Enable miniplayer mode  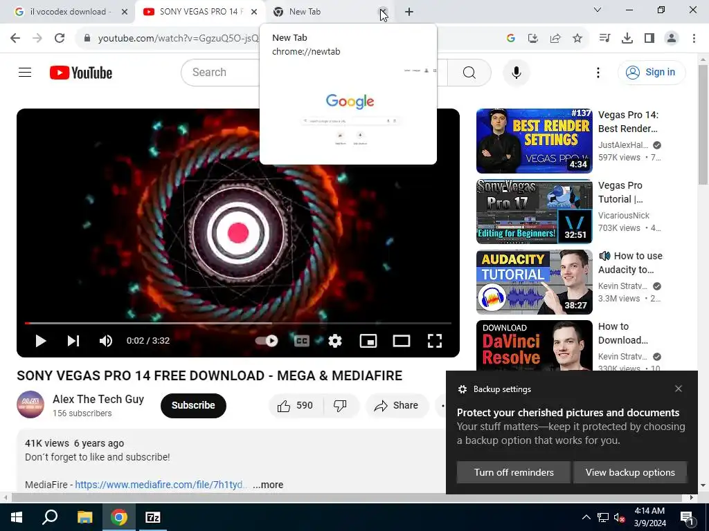[x=368, y=341]
